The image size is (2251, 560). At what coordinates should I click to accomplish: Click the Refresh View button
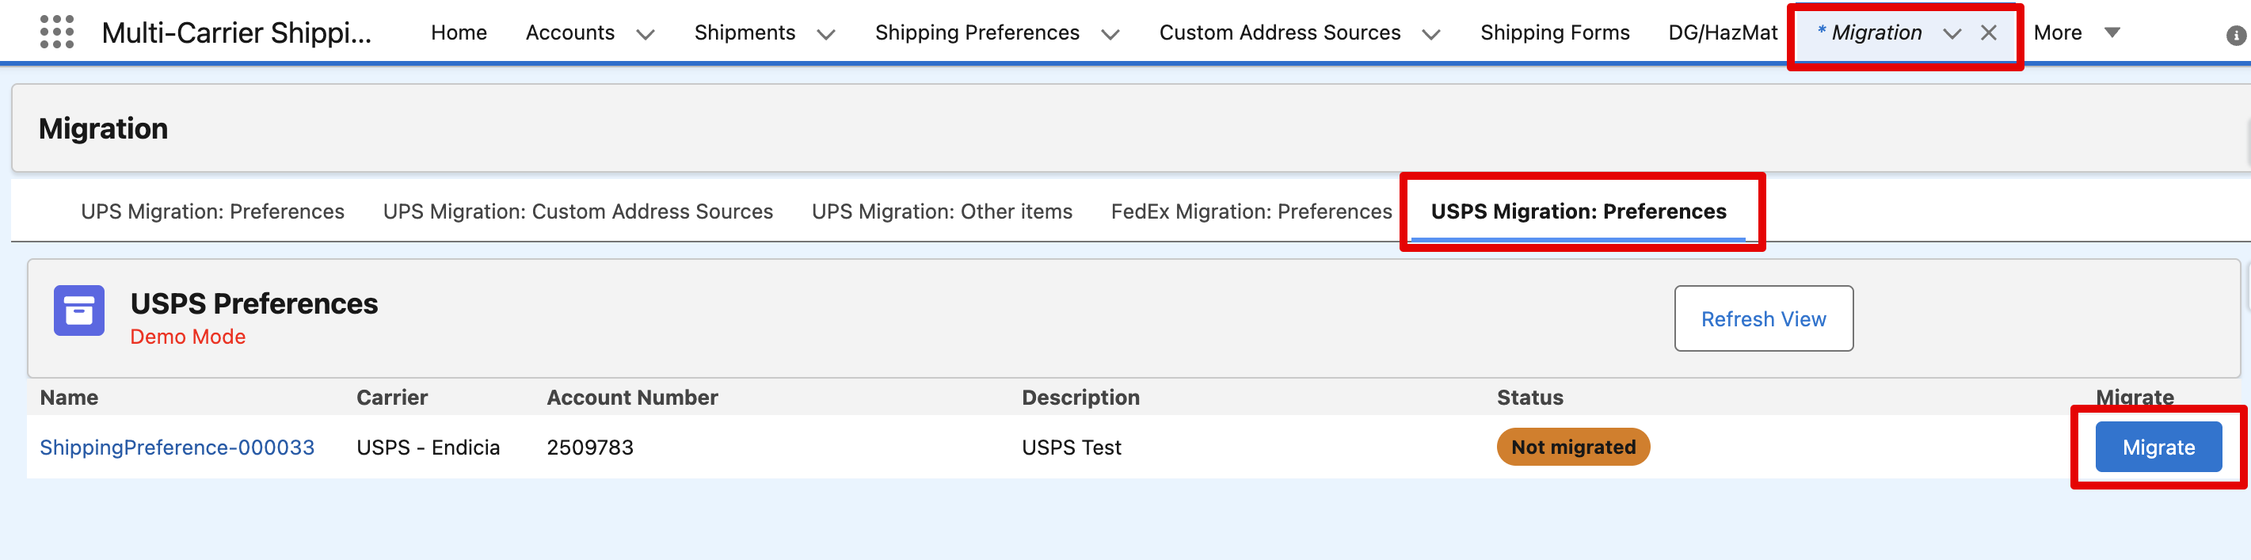[x=1763, y=319]
